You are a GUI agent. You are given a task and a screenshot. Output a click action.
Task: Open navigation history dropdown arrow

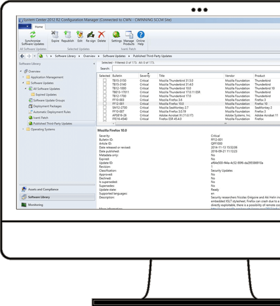coord(34,56)
